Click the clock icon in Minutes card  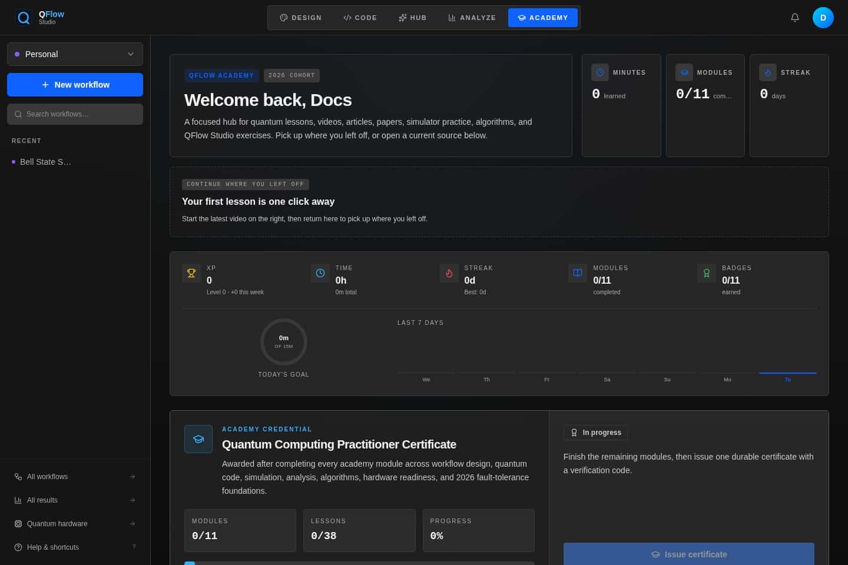pyautogui.click(x=600, y=72)
